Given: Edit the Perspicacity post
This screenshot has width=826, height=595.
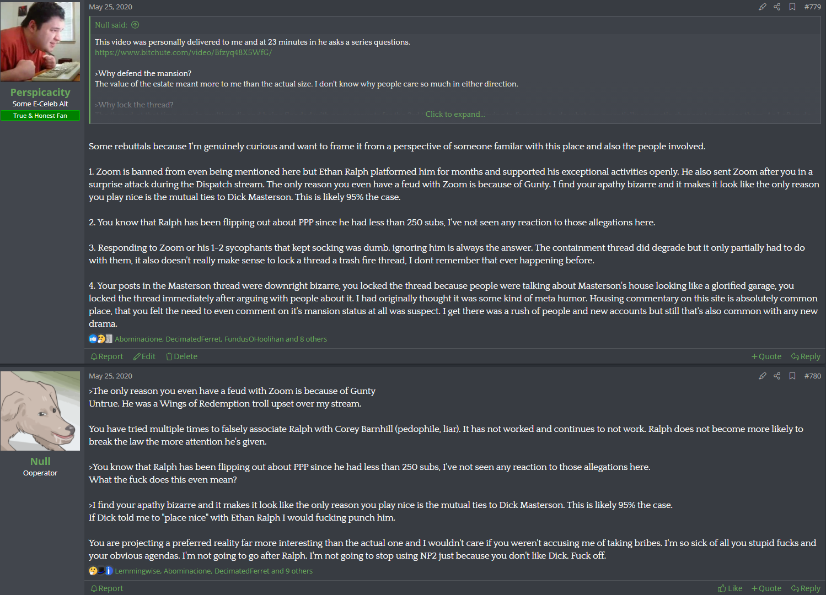Looking at the screenshot, I should click(144, 356).
